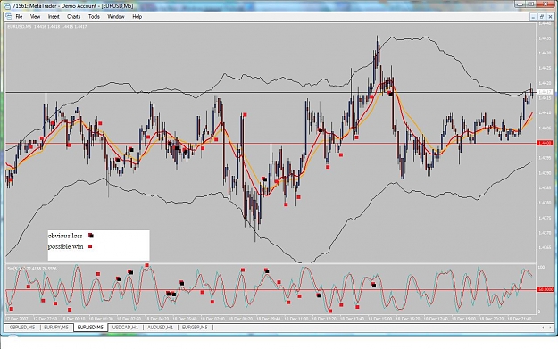Click the red 1.4400 price level label
Image resolution: width=558 pixels, height=349 pixels.
click(545, 143)
